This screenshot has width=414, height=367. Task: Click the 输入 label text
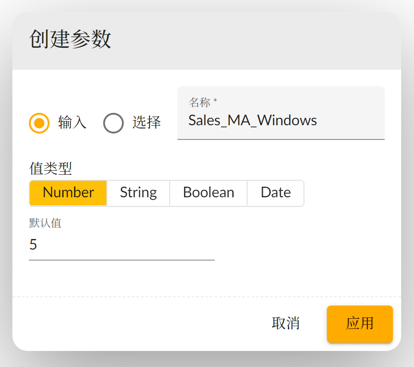tap(72, 122)
